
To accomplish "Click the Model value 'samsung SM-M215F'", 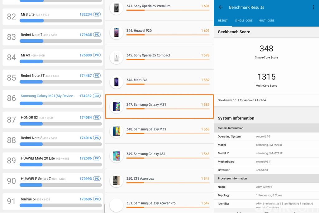I will 269,145.
